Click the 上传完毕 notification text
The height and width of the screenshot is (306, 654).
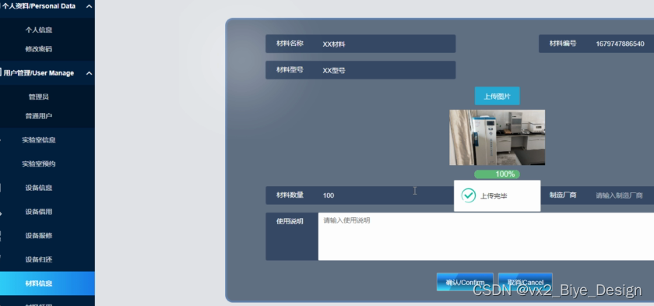[x=494, y=196]
